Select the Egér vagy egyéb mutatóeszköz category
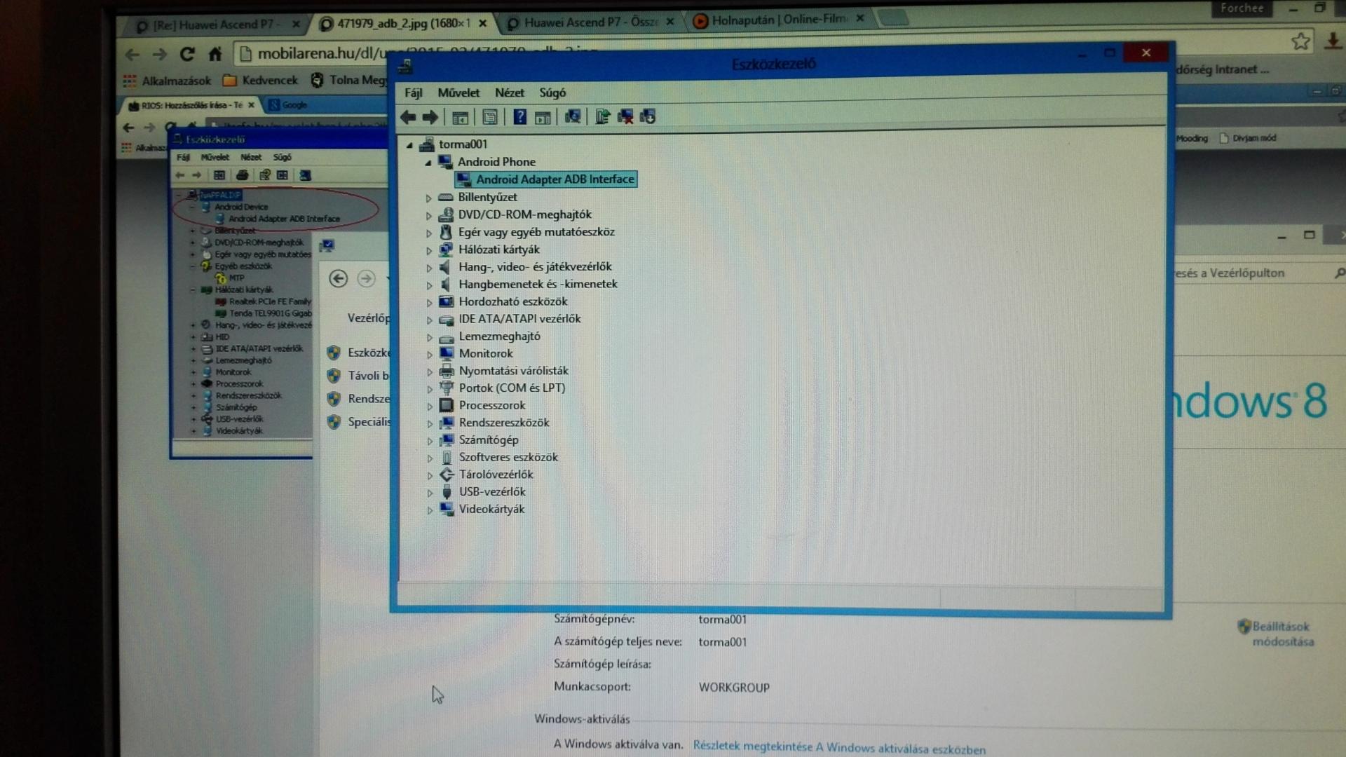Viewport: 1346px width, 757px height. 536,232
